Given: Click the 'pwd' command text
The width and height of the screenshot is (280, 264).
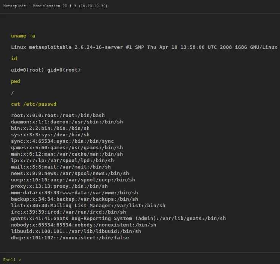Looking at the screenshot, I should click(16, 81).
